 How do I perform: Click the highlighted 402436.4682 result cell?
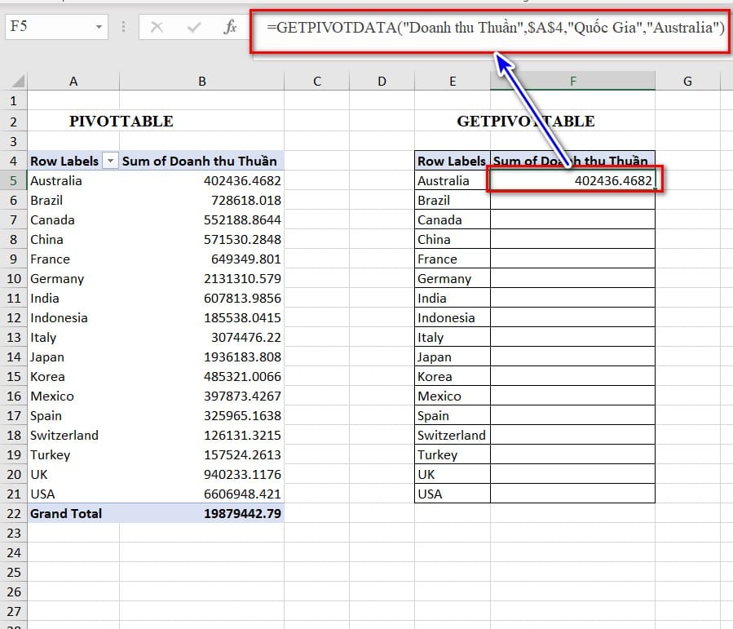(x=572, y=180)
